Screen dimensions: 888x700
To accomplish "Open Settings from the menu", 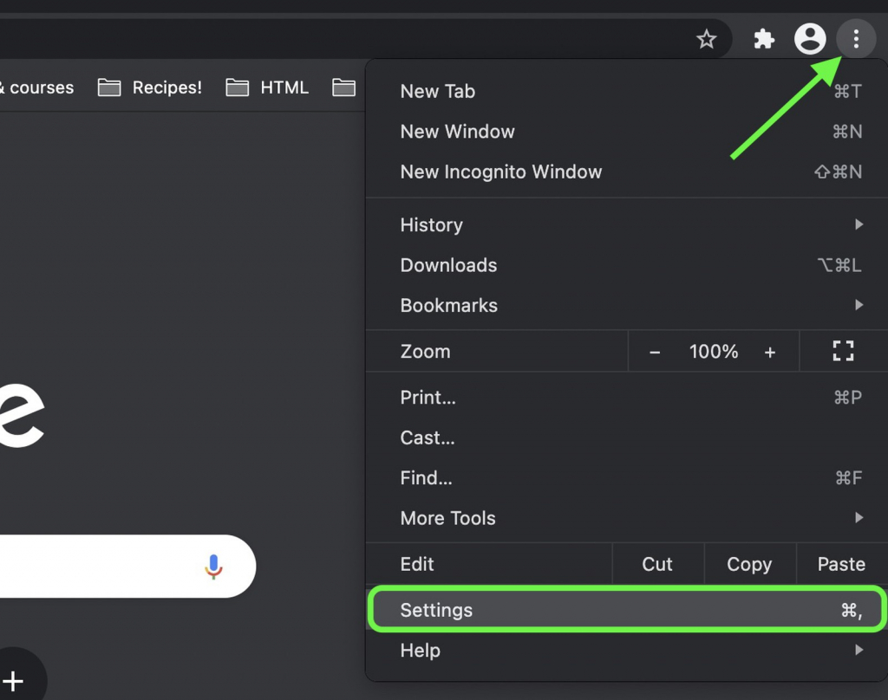I will (626, 610).
